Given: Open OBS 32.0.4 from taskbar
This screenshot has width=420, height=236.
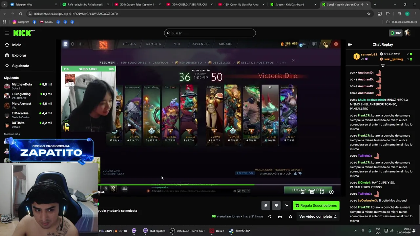Looking at the screenshot, I should (x=187, y=231).
